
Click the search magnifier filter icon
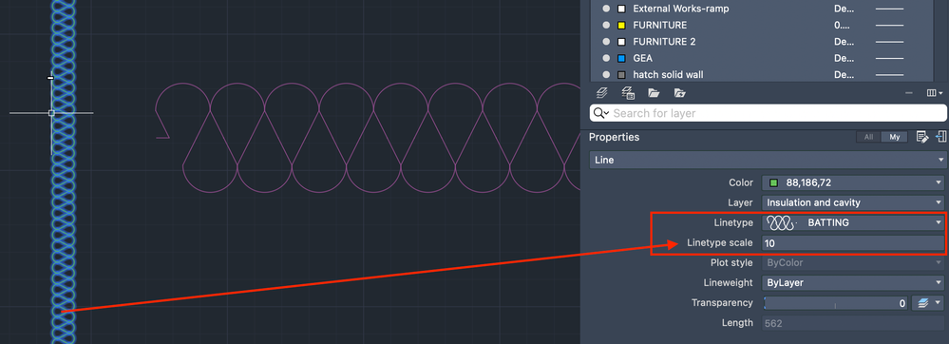point(601,113)
